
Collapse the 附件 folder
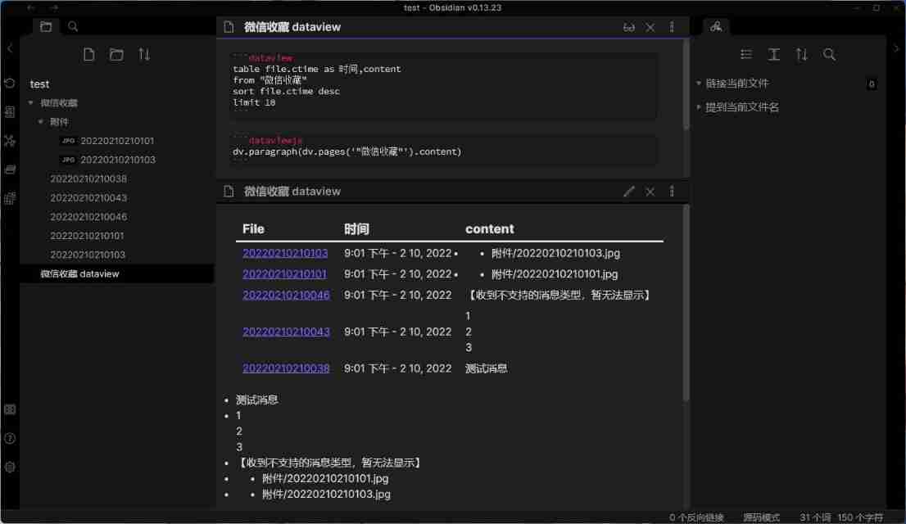(x=40, y=121)
